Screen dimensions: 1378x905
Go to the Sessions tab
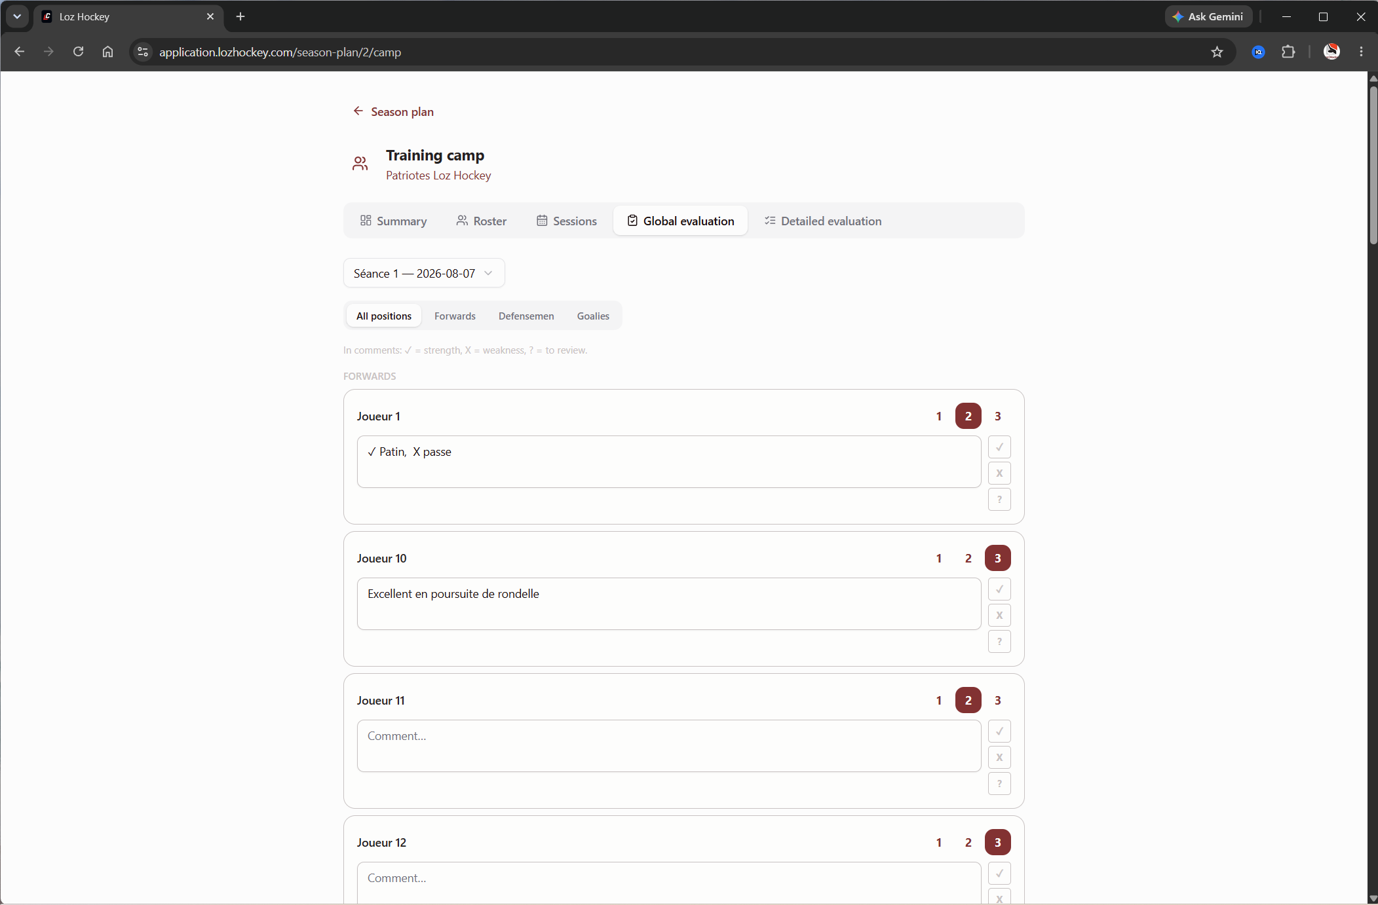[567, 221]
